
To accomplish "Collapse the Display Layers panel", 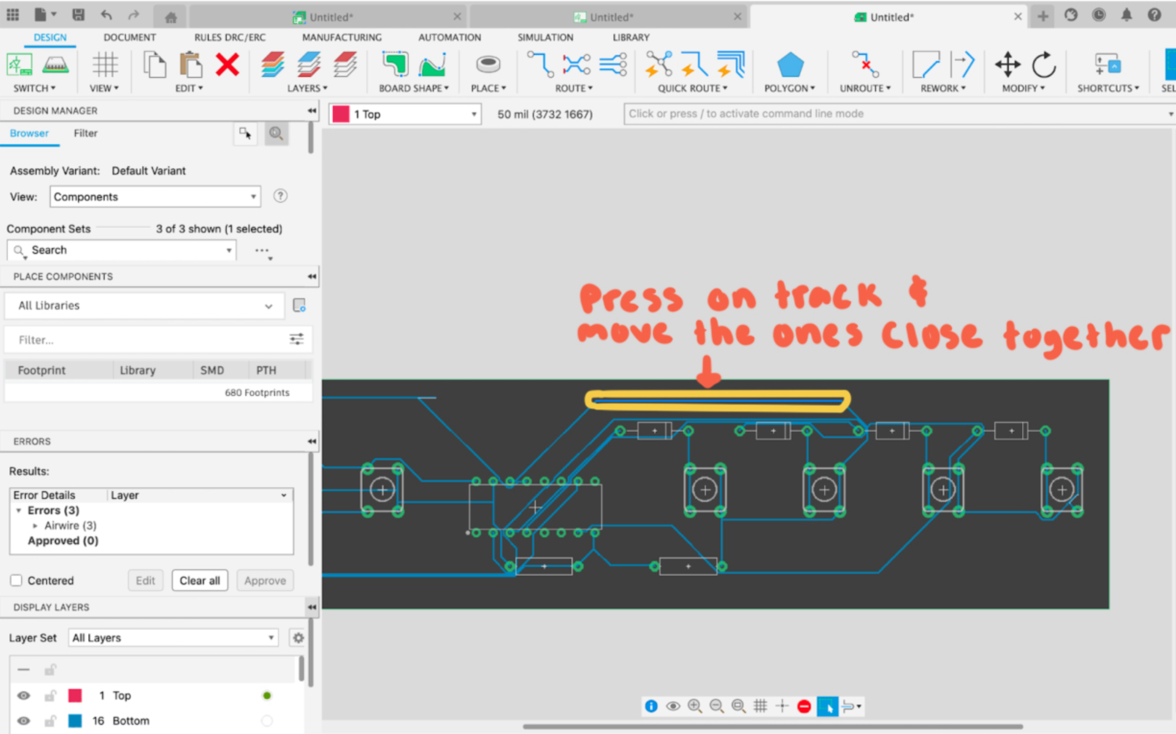I will pos(311,607).
